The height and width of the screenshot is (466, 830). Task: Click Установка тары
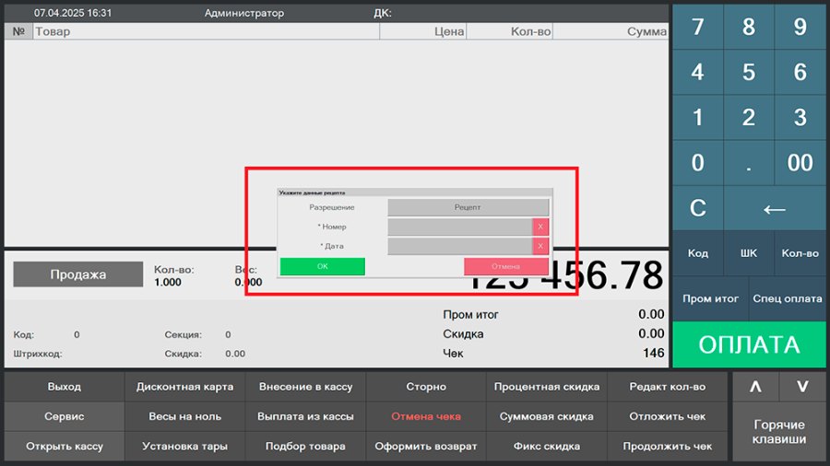(184, 447)
